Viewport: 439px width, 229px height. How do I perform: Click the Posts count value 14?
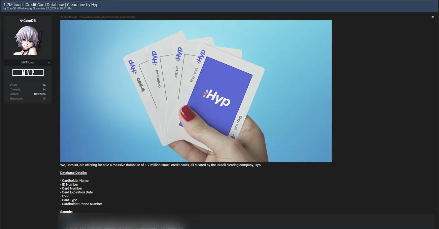(x=44, y=85)
